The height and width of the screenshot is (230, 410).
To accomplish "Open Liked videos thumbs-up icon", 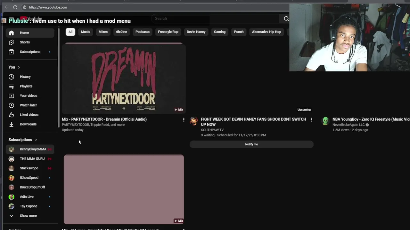I will click(11, 115).
